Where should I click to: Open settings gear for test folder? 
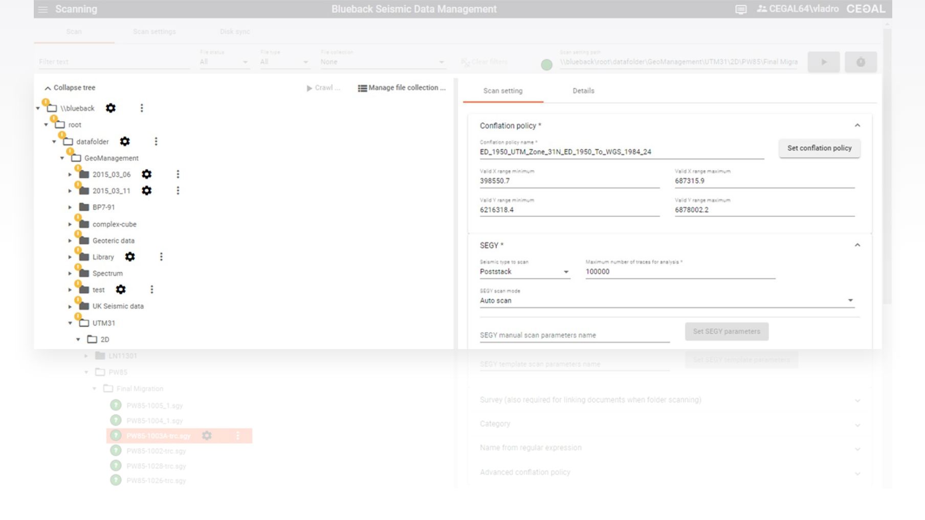tap(121, 289)
